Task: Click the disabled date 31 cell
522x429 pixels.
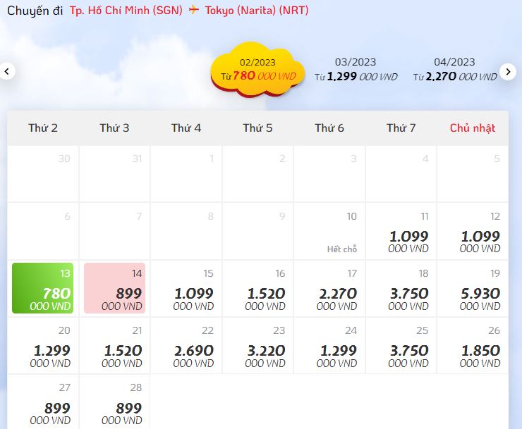Action: click(114, 173)
